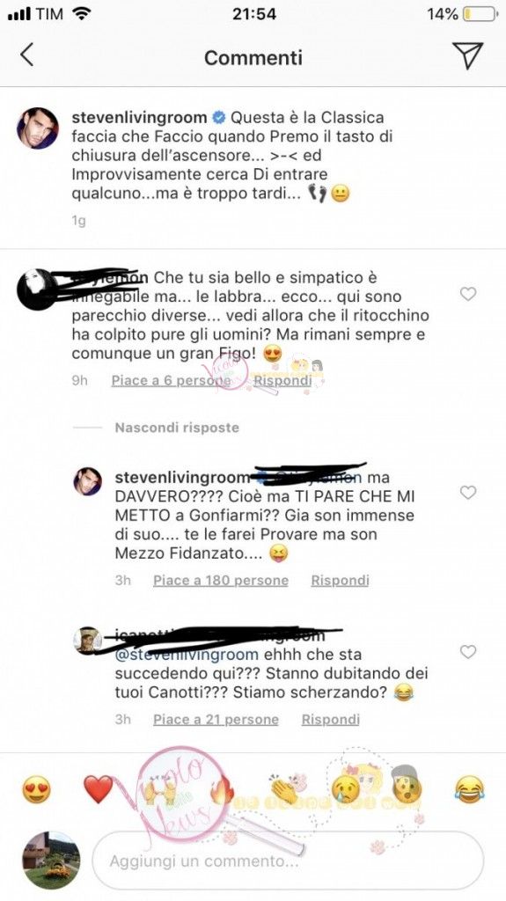Insert the crying face emoji quick reaction
Screen dimensions: 506x901
[x=345, y=789]
